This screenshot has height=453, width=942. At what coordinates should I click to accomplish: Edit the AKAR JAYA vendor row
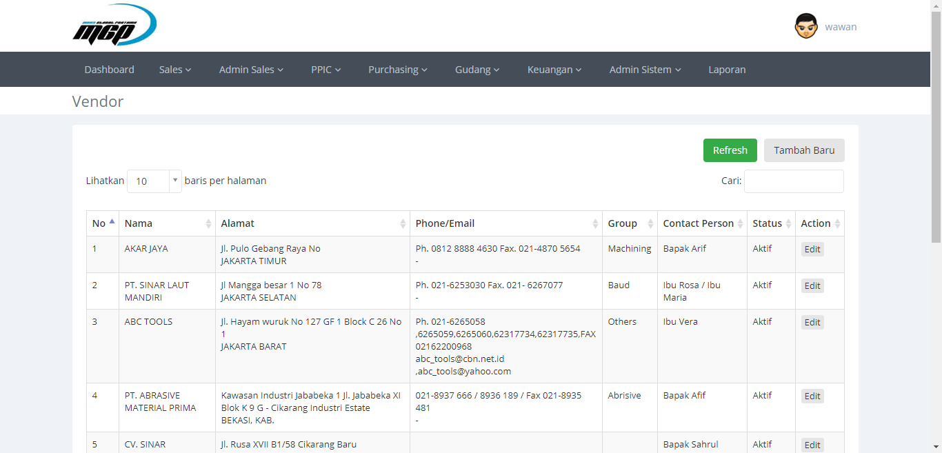[x=812, y=250]
